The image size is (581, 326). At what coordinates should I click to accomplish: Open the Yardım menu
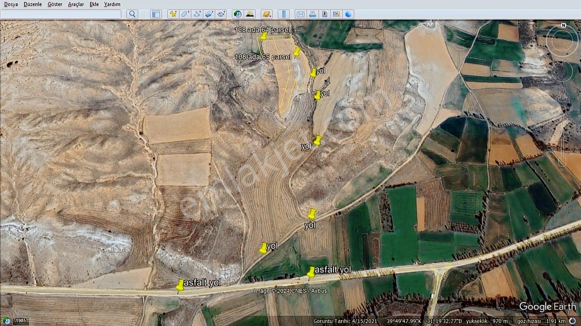pyautogui.click(x=112, y=4)
